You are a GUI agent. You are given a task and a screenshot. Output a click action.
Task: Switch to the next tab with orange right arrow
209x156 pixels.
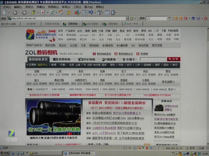[x=181, y=18]
